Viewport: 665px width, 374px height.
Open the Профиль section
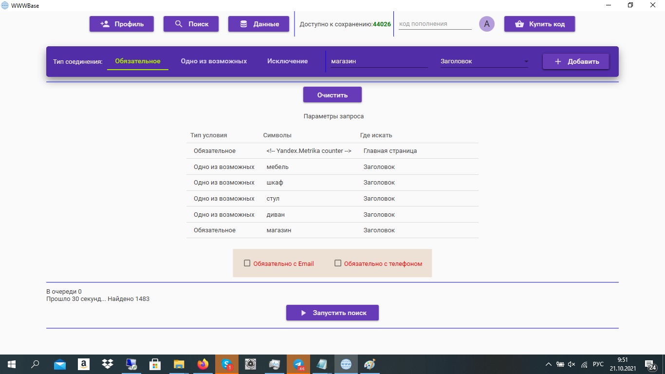pyautogui.click(x=122, y=24)
